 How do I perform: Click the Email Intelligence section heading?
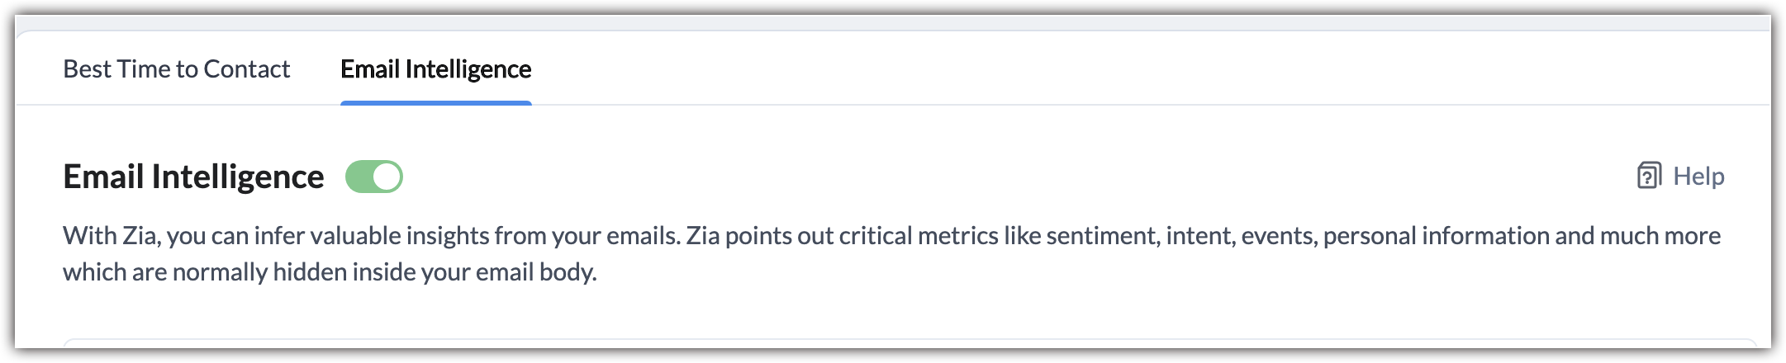pos(193,177)
